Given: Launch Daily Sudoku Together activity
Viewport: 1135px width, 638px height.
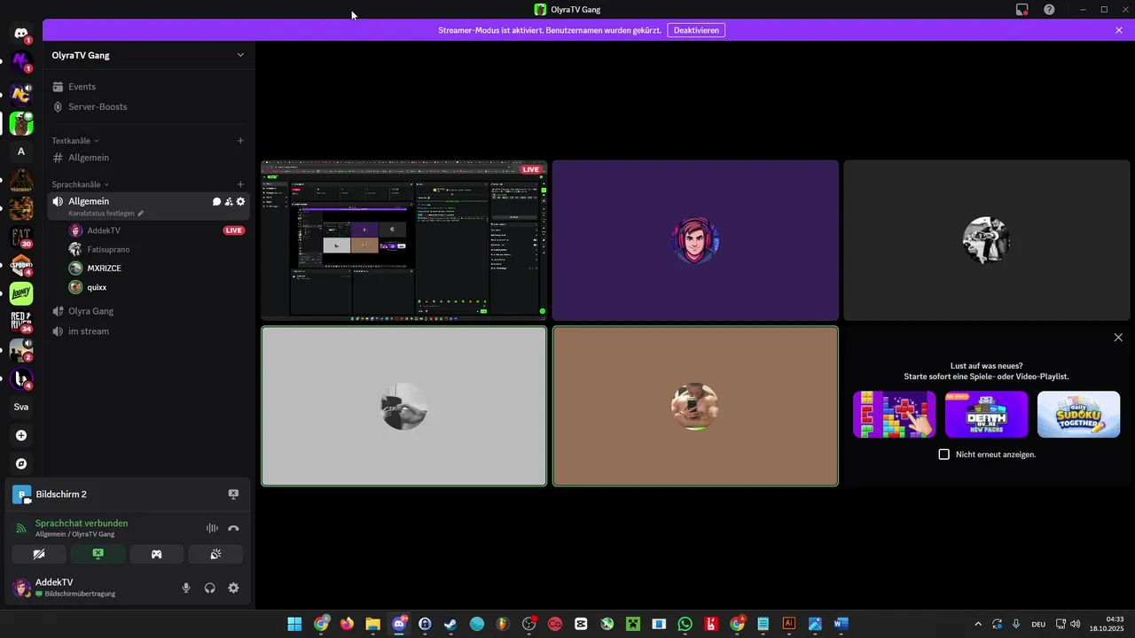Looking at the screenshot, I should pyautogui.click(x=1078, y=415).
